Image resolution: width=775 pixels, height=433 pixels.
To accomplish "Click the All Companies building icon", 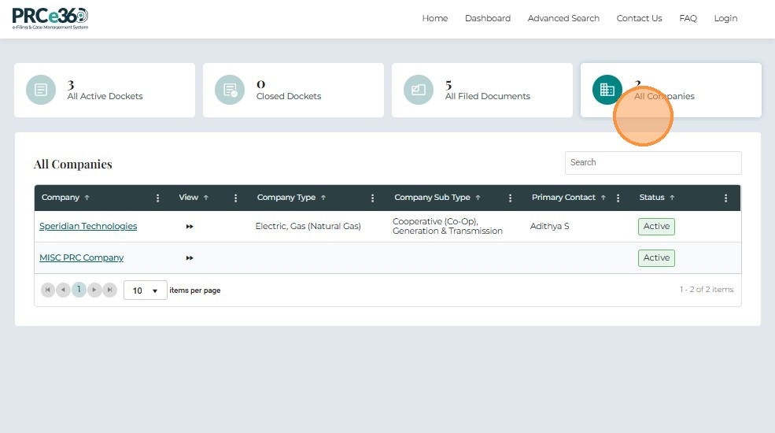I will (607, 90).
